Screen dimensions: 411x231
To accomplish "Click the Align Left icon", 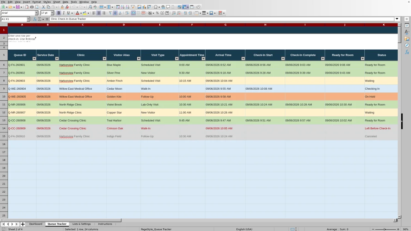I will pyautogui.click(x=94, y=13).
